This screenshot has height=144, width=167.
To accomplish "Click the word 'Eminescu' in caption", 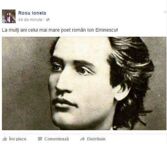I will [x=106, y=30].
